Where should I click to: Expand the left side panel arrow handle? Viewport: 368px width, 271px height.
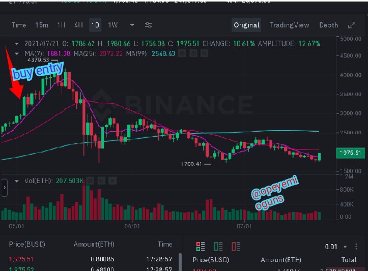click(x=5, y=188)
